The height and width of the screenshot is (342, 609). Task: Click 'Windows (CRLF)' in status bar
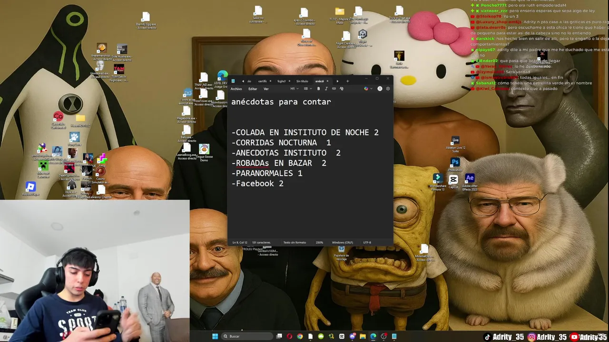(342, 242)
